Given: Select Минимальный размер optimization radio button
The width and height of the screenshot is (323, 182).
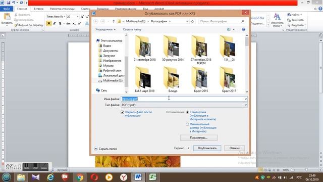Looking at the screenshot, I should point(187,124).
